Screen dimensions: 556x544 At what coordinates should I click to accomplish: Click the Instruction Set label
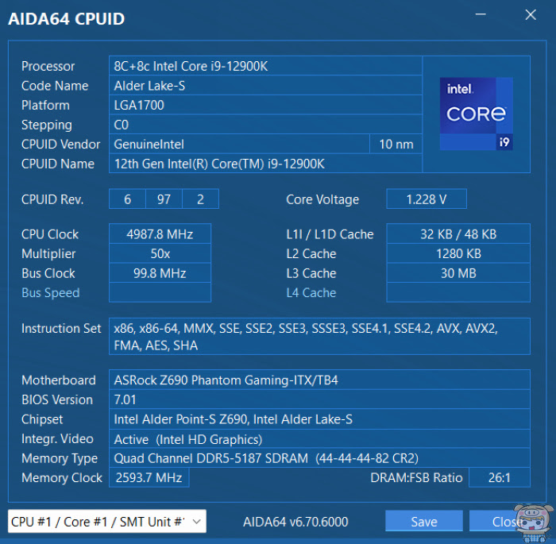pyautogui.click(x=61, y=328)
